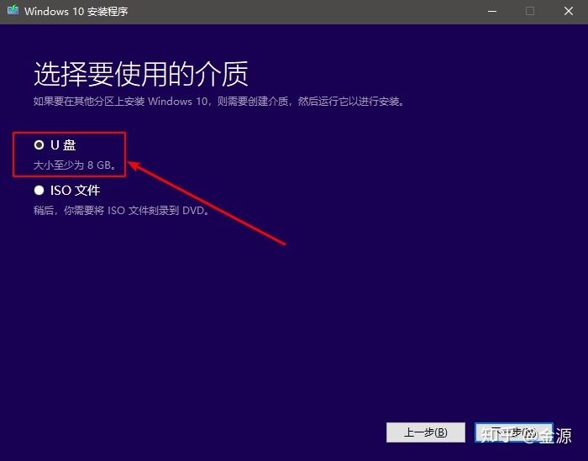Click the "大小至少为 8 GB" description
This screenshot has height=461, width=588.
pos(75,165)
